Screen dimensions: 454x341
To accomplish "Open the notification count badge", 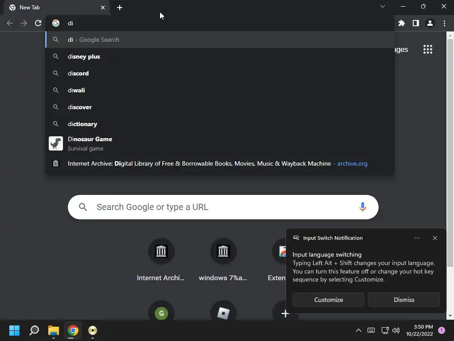I will (442, 330).
